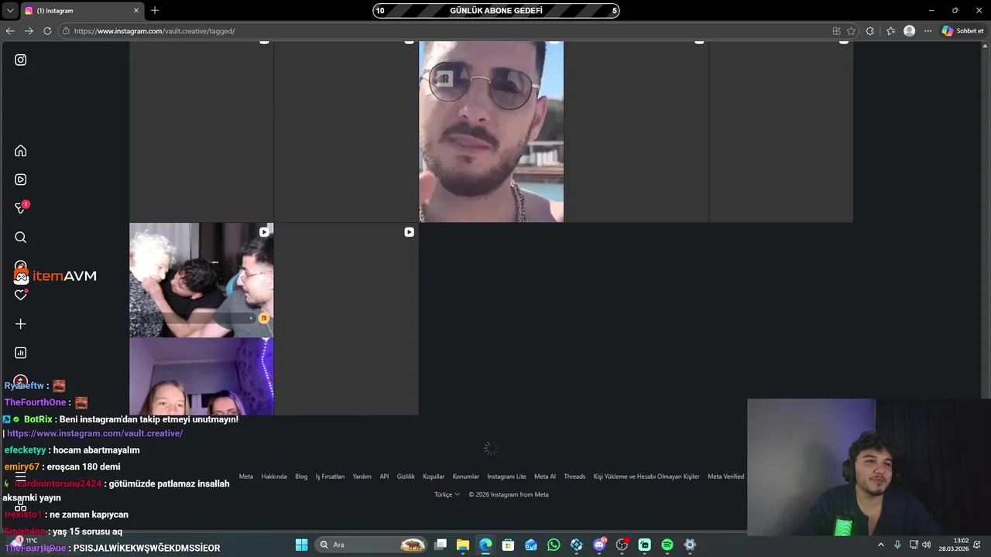
Task: Open the Notifications heart icon
Action: (21, 295)
